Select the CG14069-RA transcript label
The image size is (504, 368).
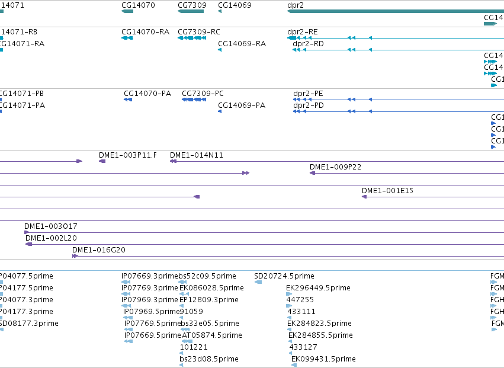[x=242, y=44]
